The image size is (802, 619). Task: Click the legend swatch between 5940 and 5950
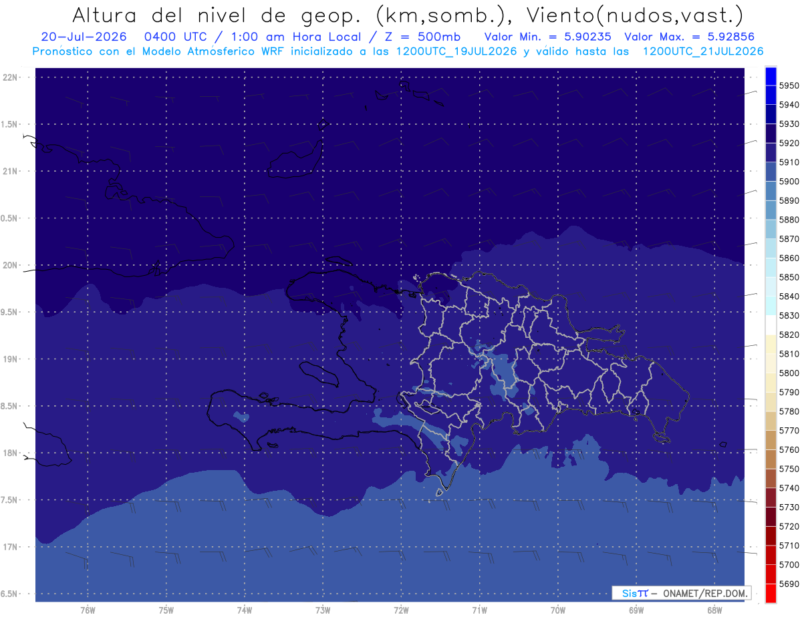coord(771,95)
